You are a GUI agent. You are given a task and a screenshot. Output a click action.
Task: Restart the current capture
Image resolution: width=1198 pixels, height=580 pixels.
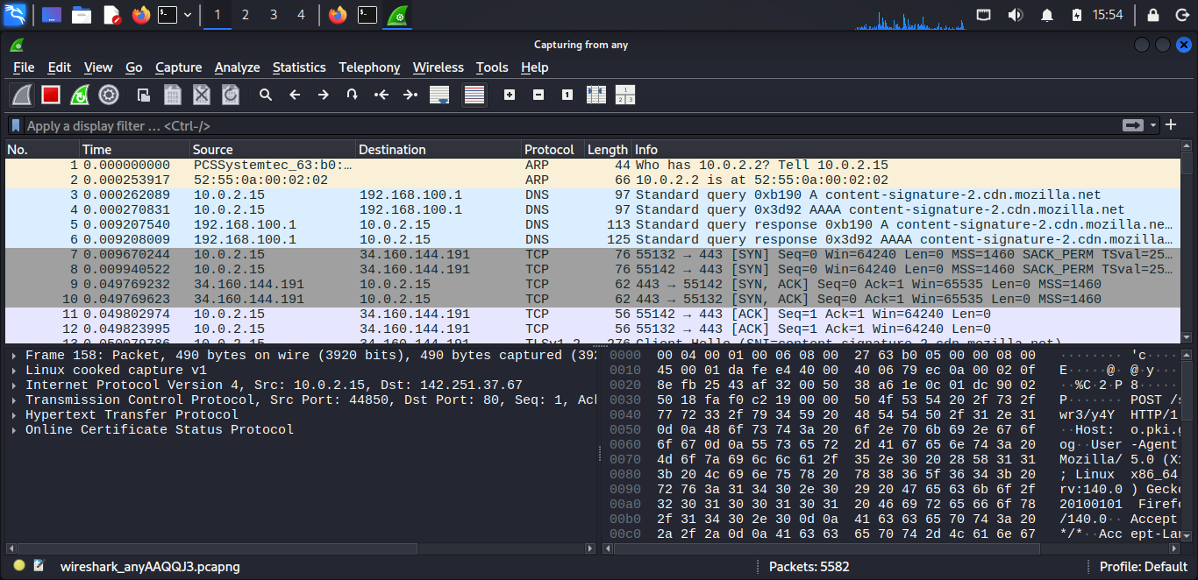pyautogui.click(x=79, y=95)
